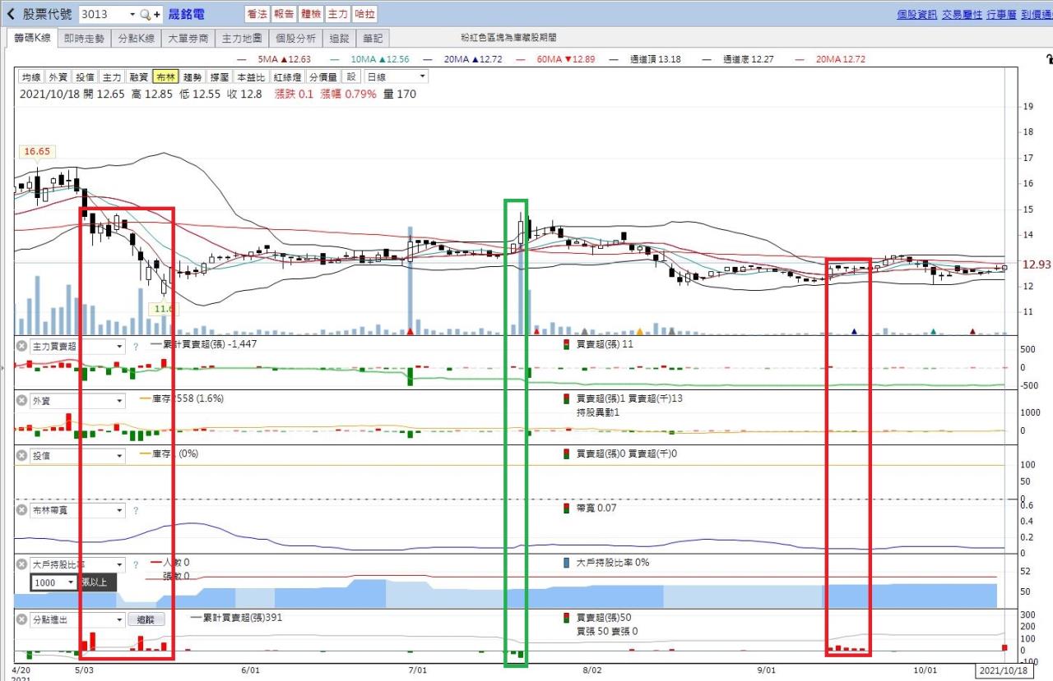Click the blue 大戶持股比率 legend swatch
This screenshot has width=1053, height=681.
(566, 563)
